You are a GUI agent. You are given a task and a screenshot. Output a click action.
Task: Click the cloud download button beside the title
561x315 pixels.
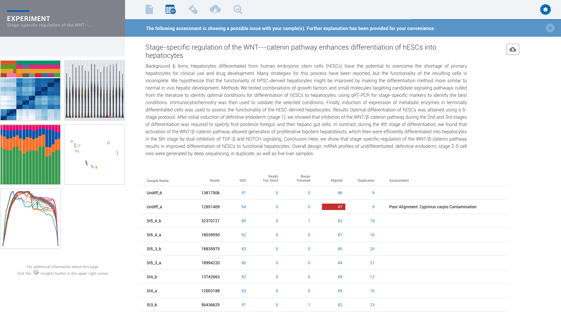(513, 49)
